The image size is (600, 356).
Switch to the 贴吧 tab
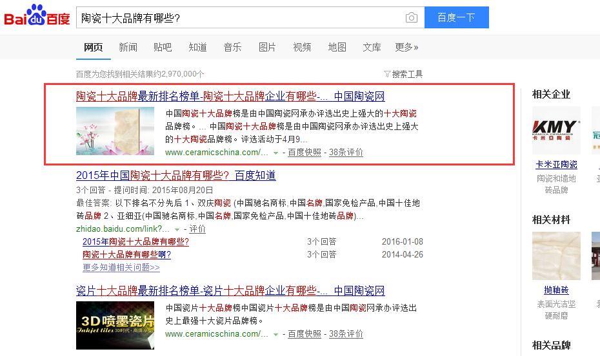tap(163, 47)
